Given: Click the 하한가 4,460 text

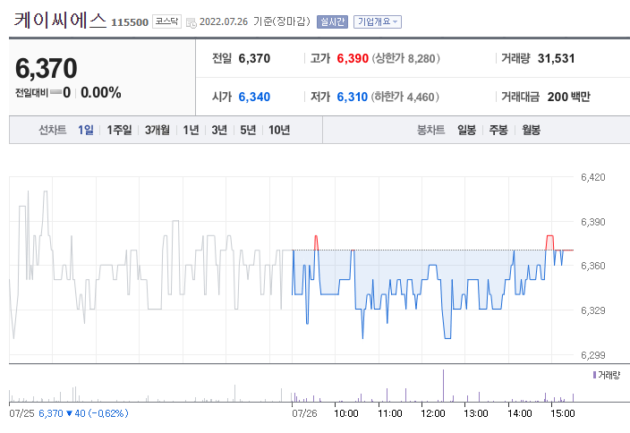Looking at the screenshot, I should pyautogui.click(x=405, y=97).
